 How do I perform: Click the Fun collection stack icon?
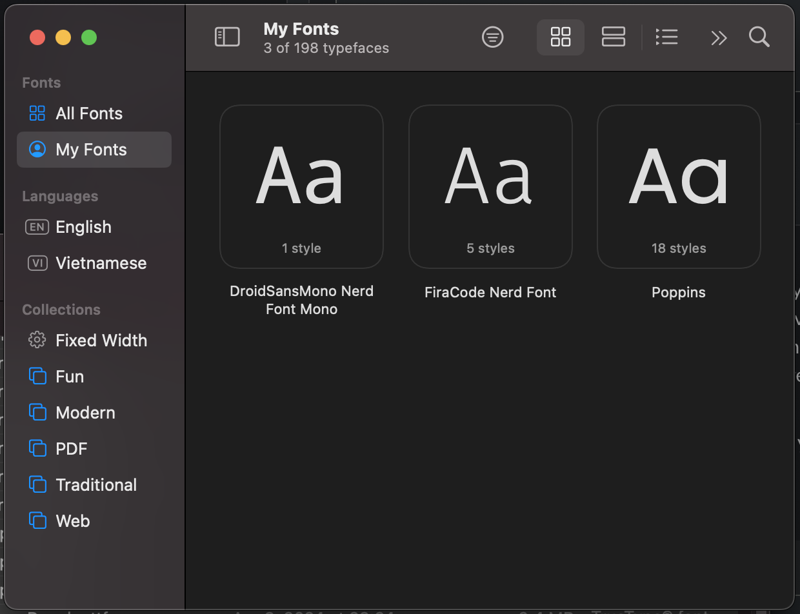pos(37,377)
